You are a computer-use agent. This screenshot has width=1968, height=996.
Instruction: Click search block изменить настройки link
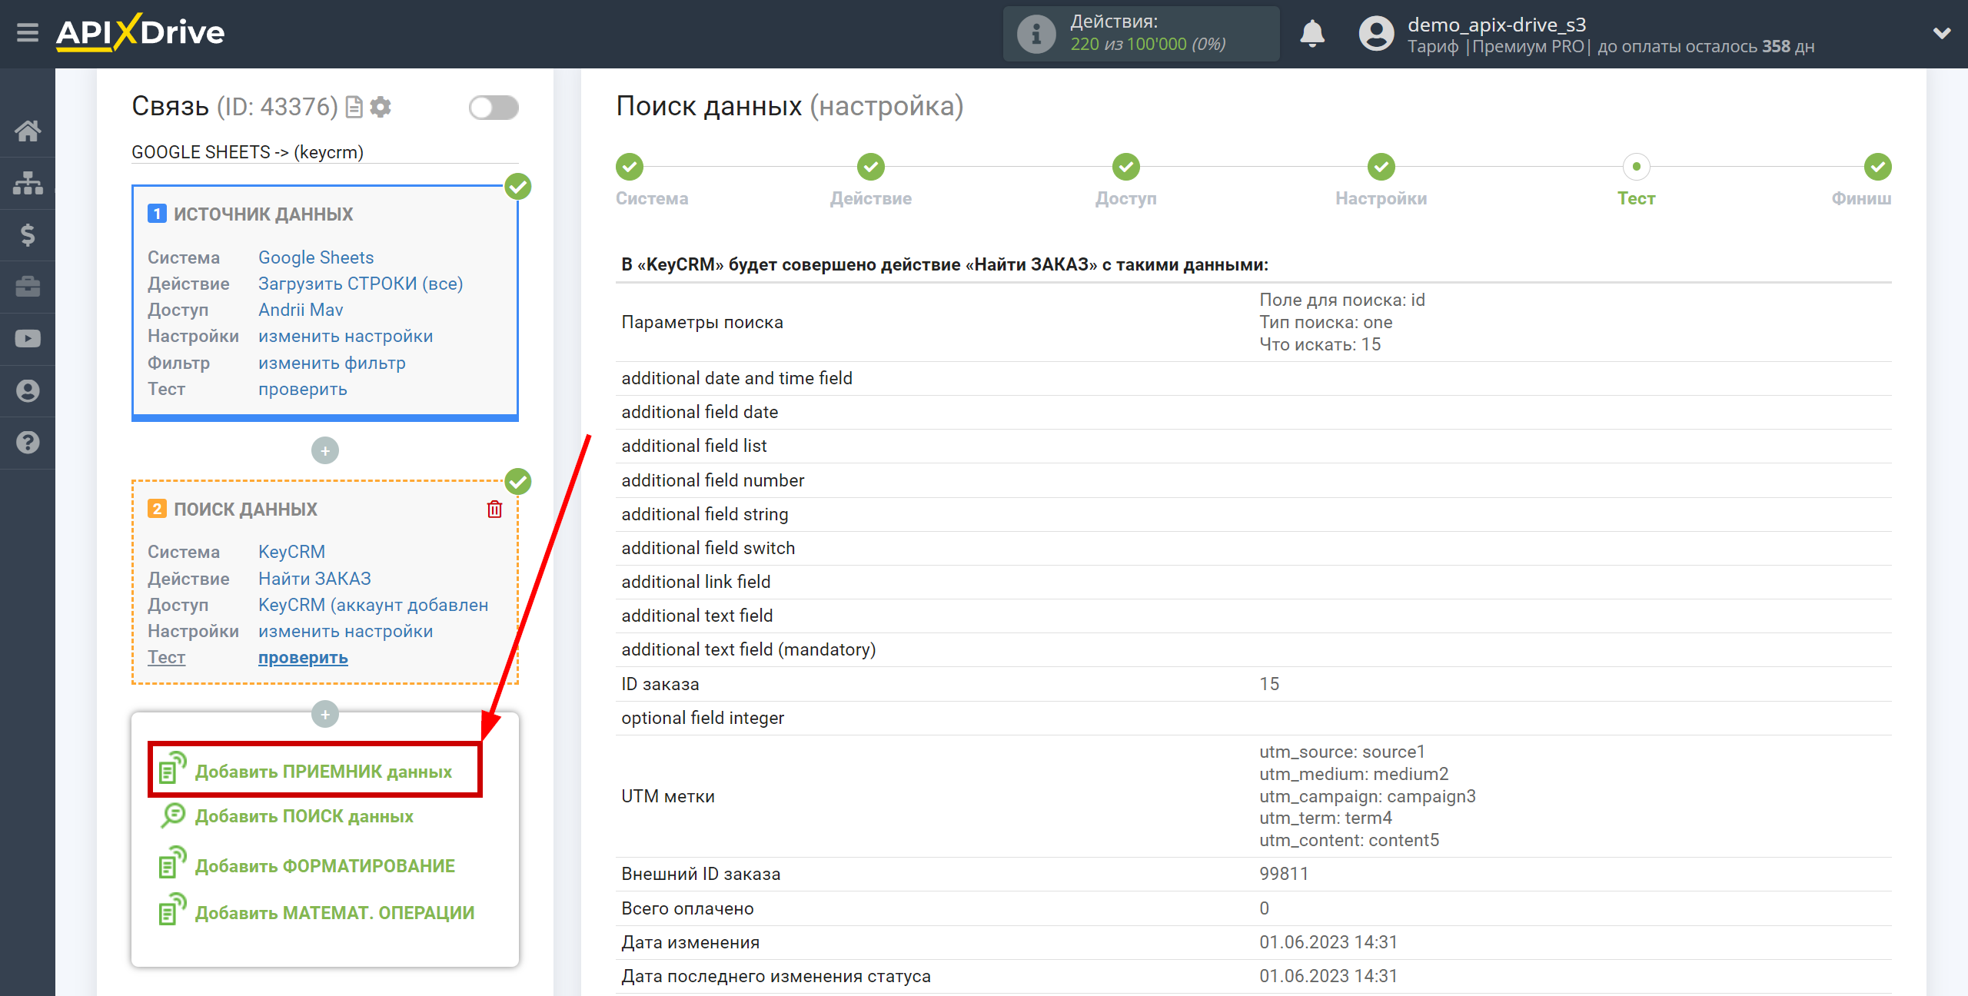[345, 631]
